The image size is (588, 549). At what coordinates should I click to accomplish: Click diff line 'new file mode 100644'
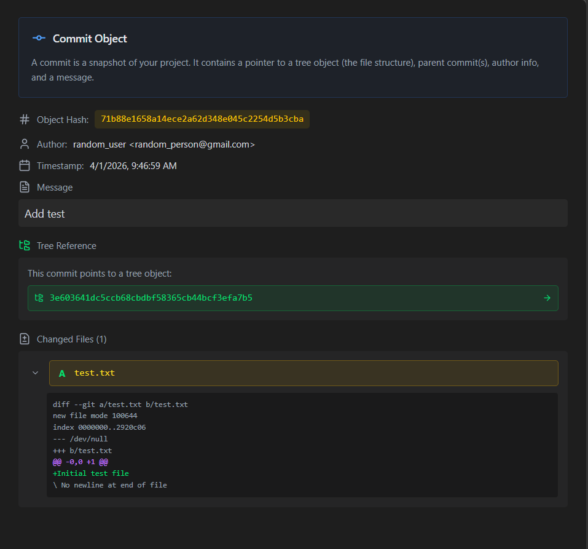pyautogui.click(x=95, y=416)
